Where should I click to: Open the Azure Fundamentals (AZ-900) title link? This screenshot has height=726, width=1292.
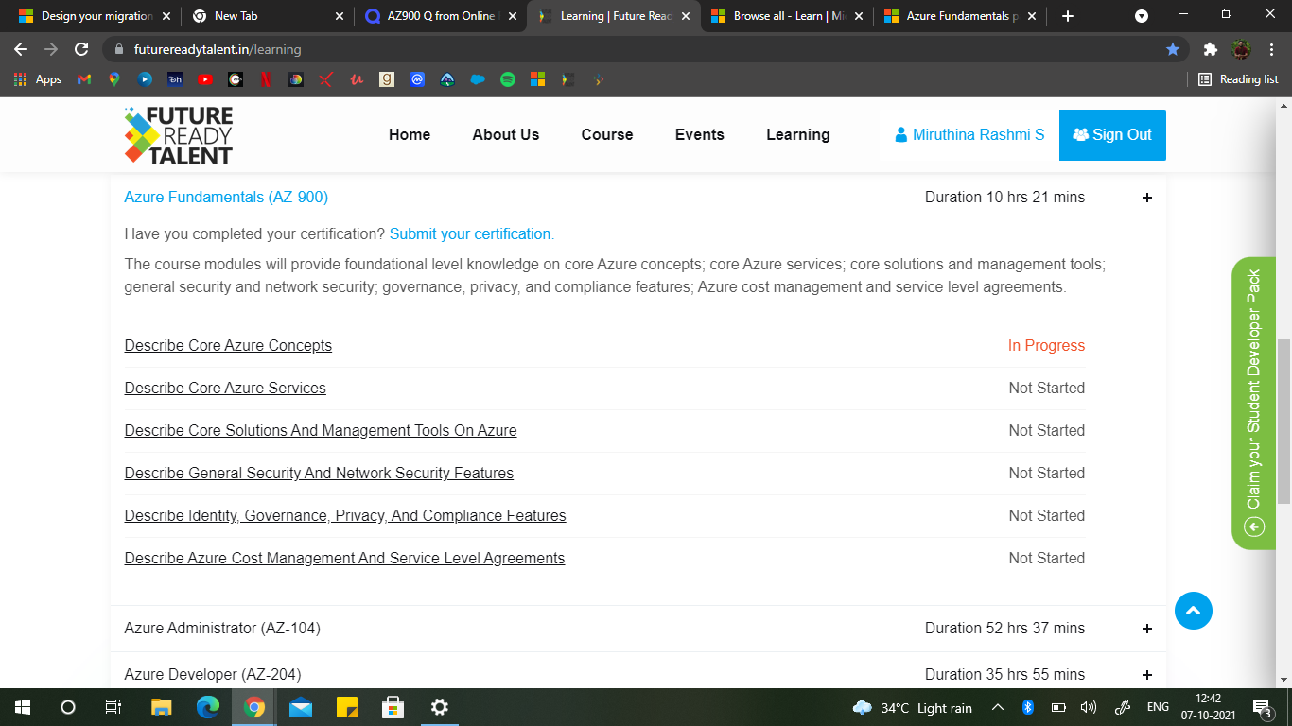pyautogui.click(x=226, y=197)
